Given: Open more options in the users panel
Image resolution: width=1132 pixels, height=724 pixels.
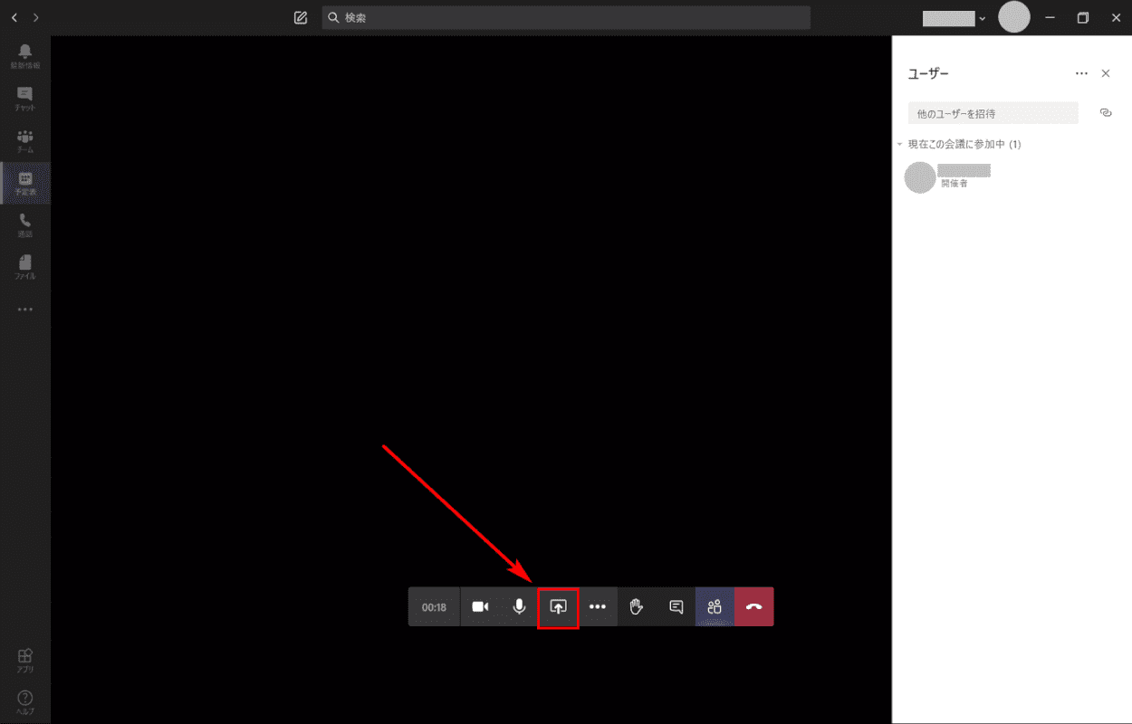Looking at the screenshot, I should click(x=1081, y=73).
